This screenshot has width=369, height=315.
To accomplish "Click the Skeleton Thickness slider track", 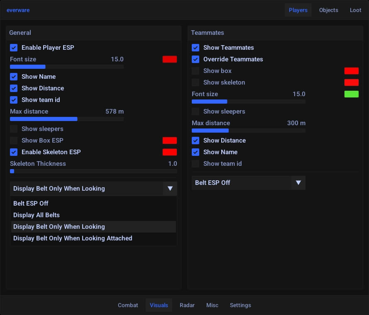I will [x=93, y=171].
